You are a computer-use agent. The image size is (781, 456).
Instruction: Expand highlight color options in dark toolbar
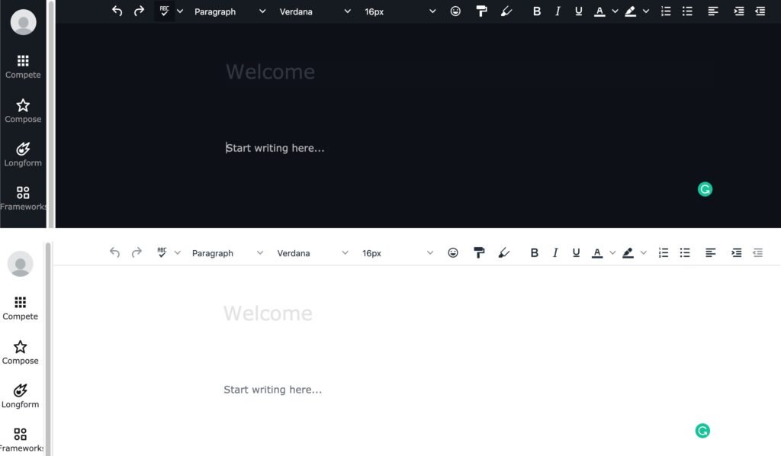645,11
